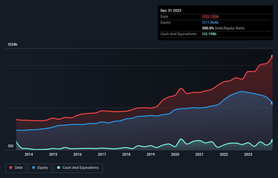278x178 pixels.
Task: Click the Cash And Equivalents tooltip label
Action: pyautogui.click(x=178, y=34)
